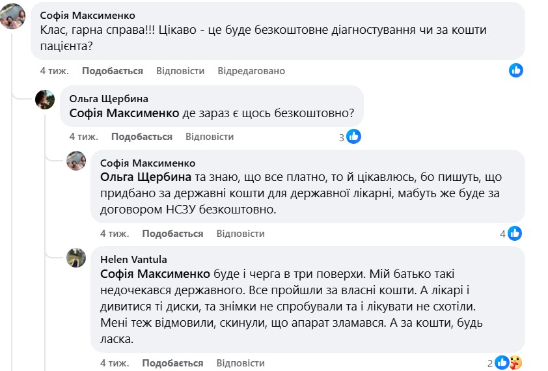Reply to Helen Vantula's comment
This screenshot has width=548, height=371.
240,363
